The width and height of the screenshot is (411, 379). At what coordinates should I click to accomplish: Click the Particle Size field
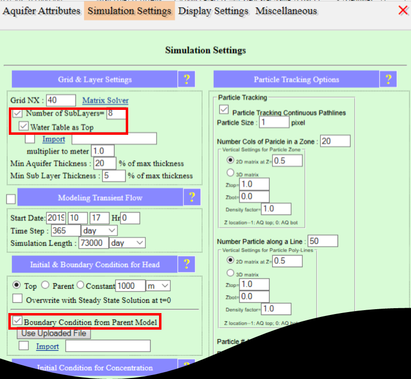[x=274, y=122]
